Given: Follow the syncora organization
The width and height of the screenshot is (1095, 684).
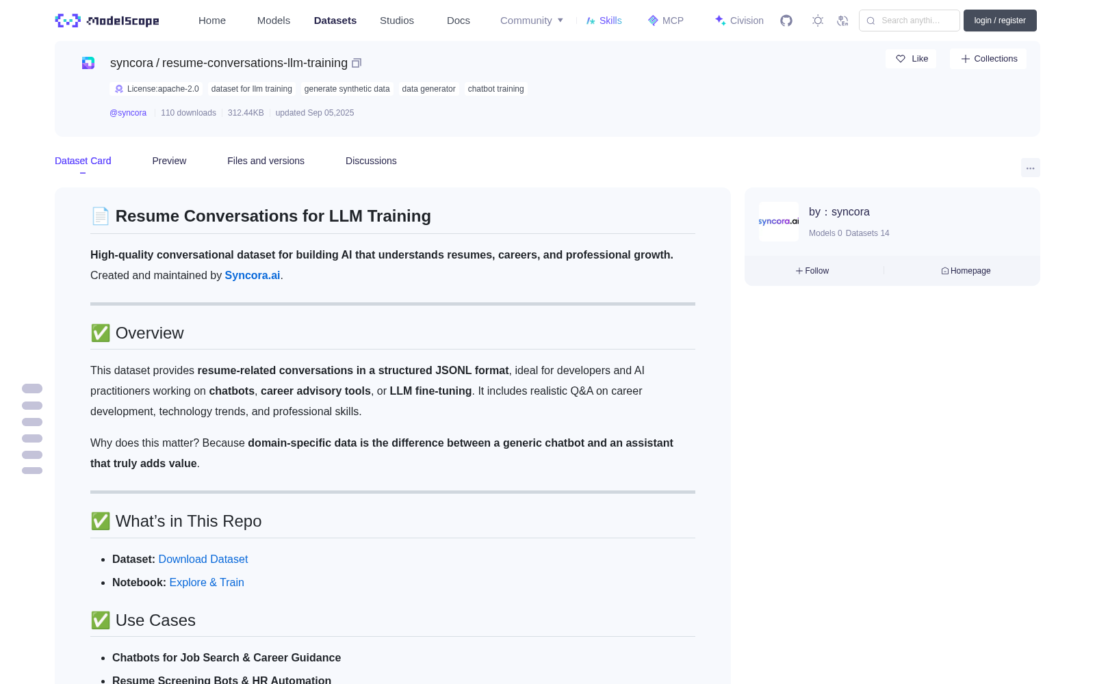Looking at the screenshot, I should click(x=812, y=271).
